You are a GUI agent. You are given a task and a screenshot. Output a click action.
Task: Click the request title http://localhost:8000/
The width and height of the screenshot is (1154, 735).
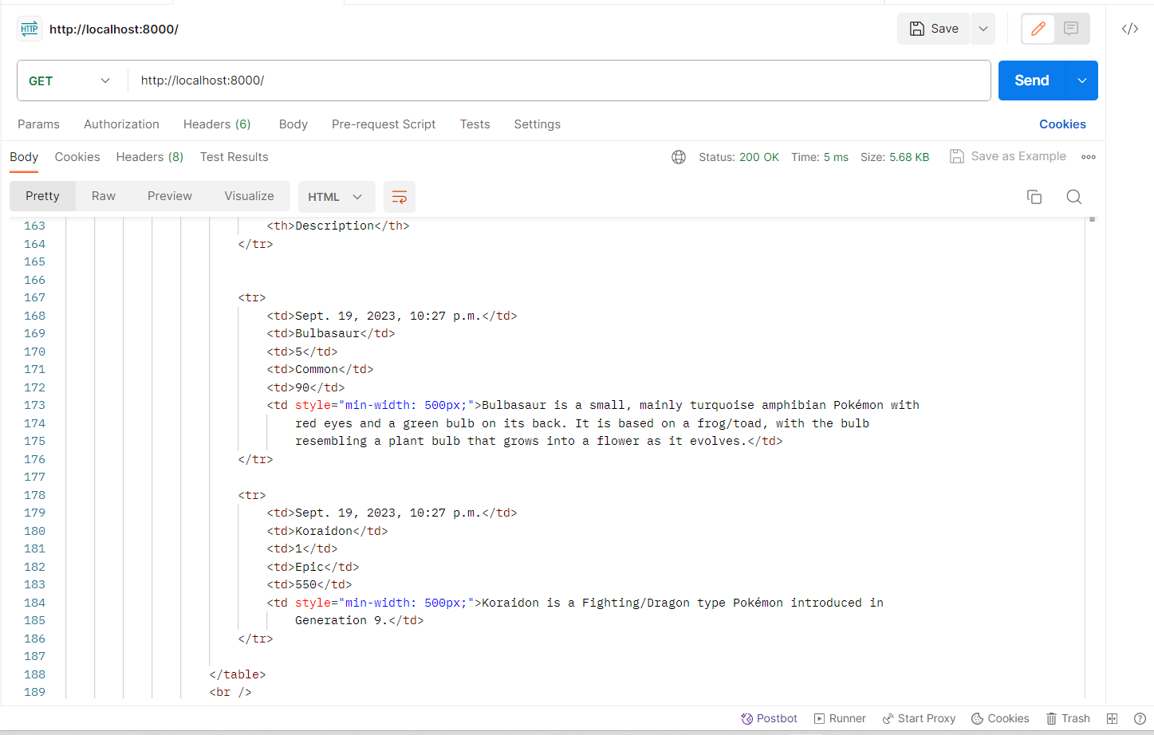tap(114, 29)
